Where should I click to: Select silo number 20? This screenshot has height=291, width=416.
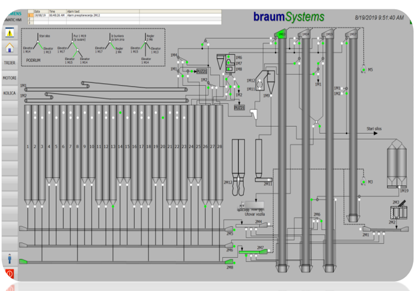[x=163, y=147]
